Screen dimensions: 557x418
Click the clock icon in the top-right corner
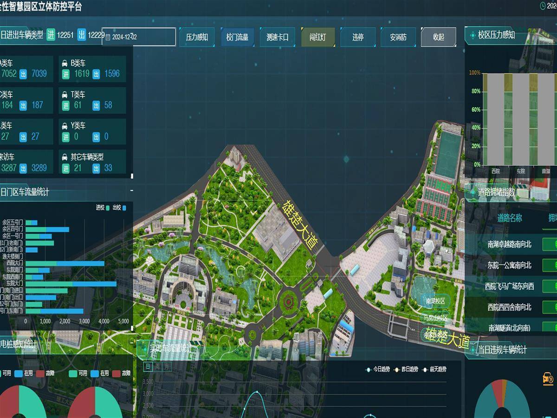544,6
